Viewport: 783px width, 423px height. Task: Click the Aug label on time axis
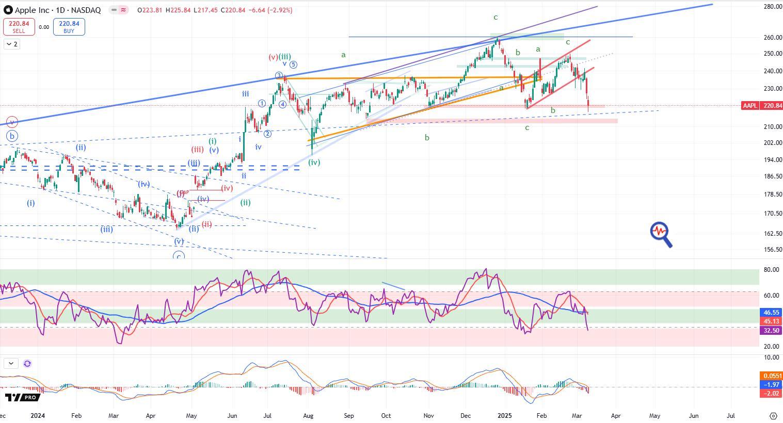(x=308, y=415)
